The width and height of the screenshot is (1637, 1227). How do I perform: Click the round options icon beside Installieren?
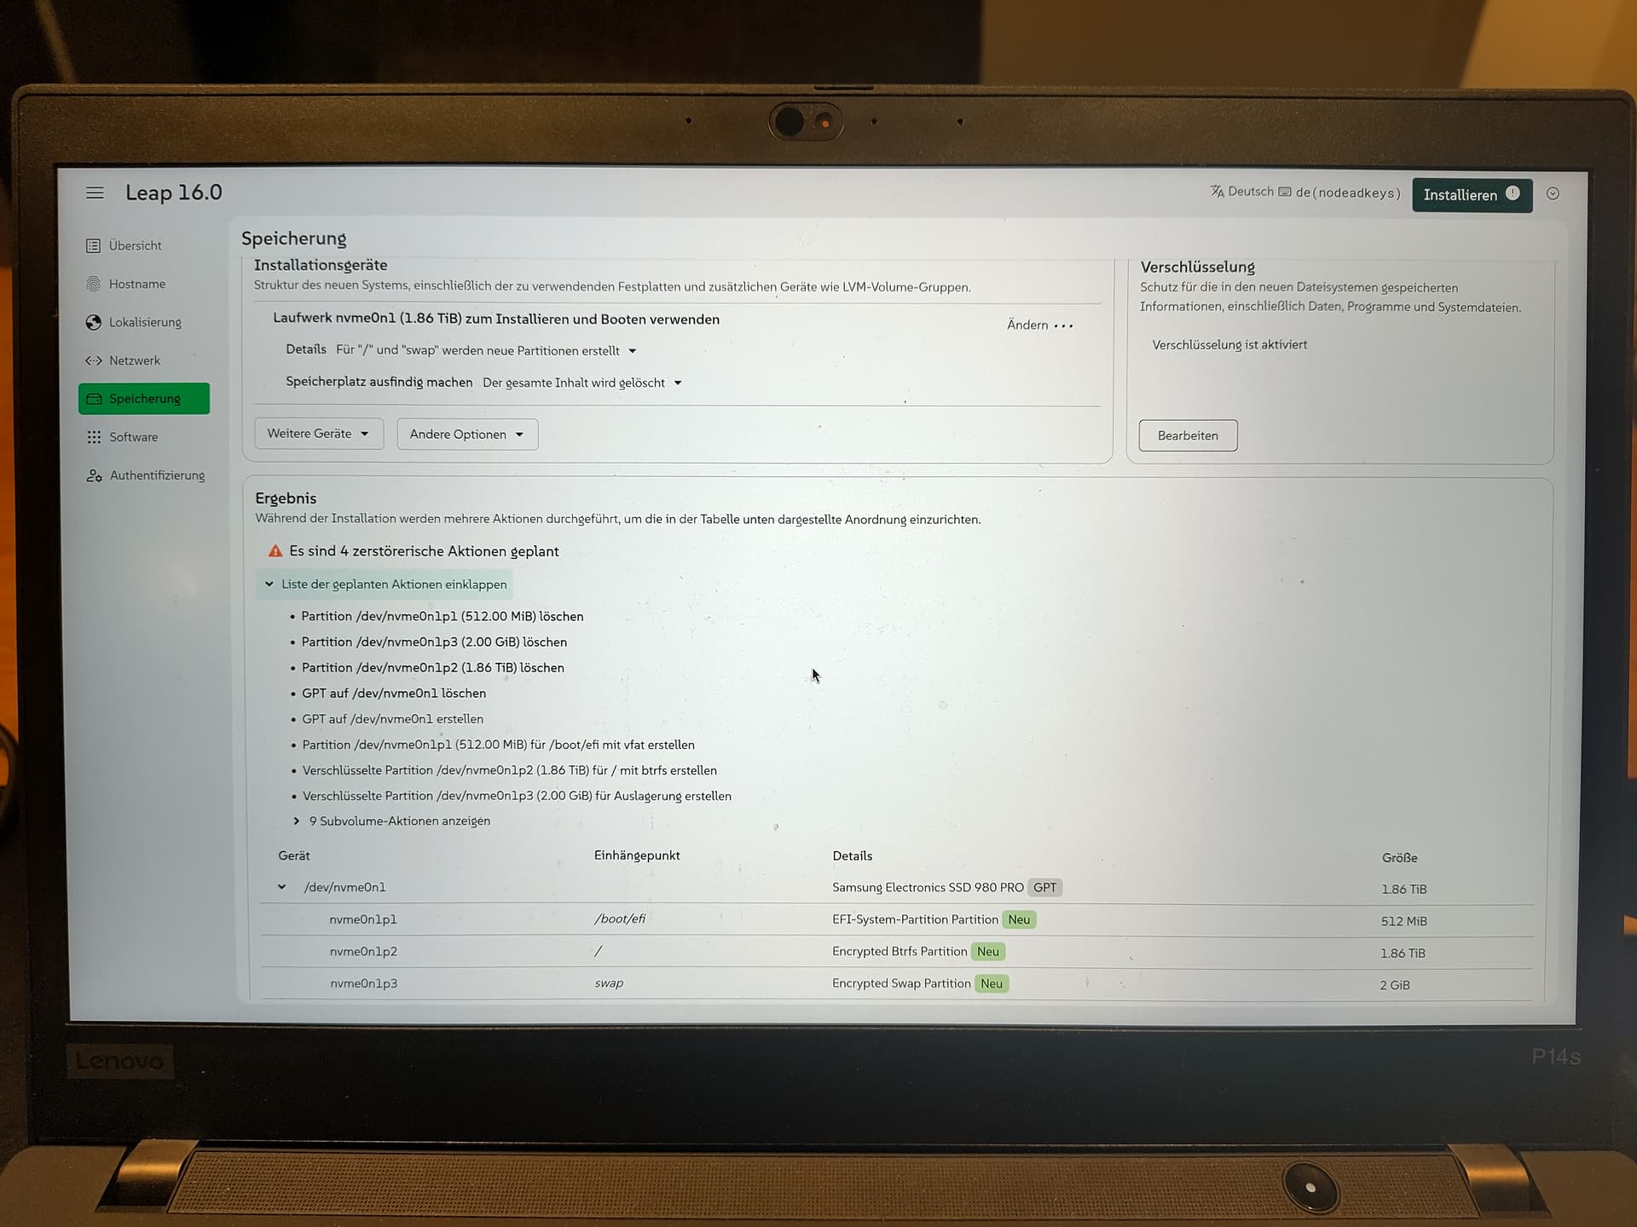pos(1553,193)
